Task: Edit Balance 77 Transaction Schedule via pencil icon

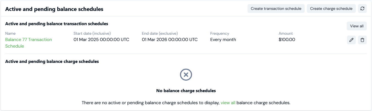Action: 351,40
